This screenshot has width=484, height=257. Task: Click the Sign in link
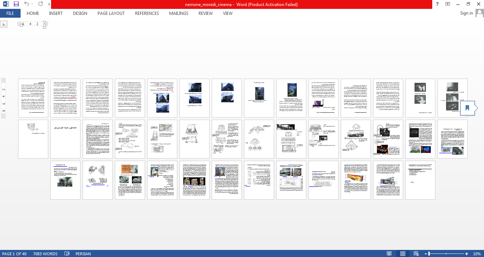[x=466, y=13]
